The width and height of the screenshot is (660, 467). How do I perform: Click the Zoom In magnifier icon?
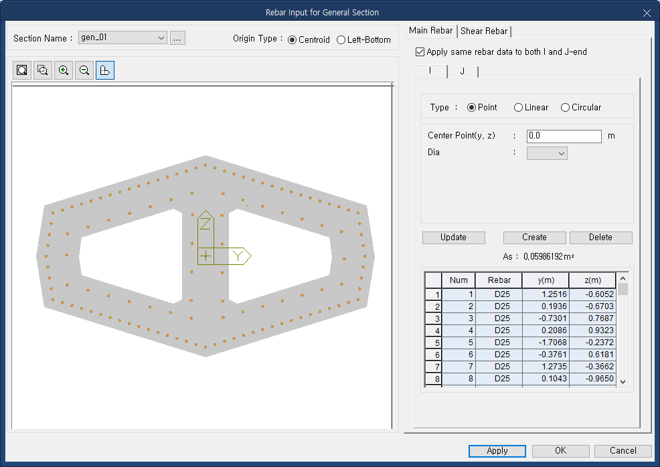[x=63, y=70]
